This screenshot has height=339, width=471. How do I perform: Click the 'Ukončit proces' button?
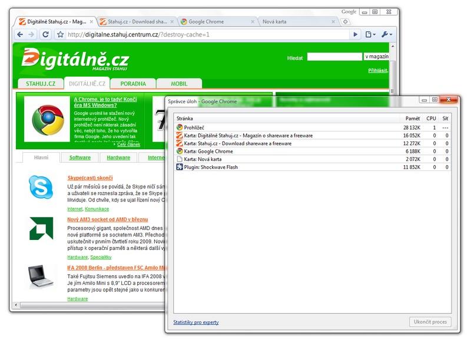click(x=430, y=321)
